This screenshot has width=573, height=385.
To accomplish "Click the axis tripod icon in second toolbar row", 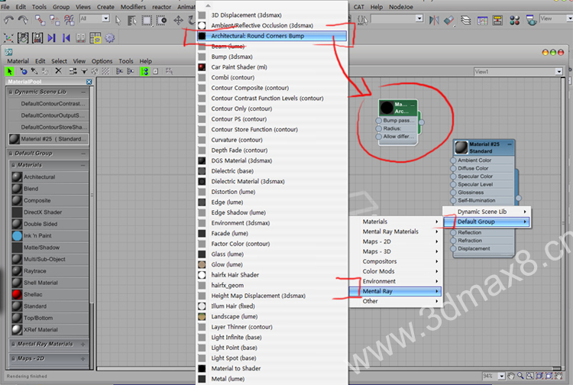I will click(8, 37).
